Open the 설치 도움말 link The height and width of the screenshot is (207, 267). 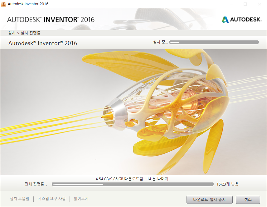point(19,199)
